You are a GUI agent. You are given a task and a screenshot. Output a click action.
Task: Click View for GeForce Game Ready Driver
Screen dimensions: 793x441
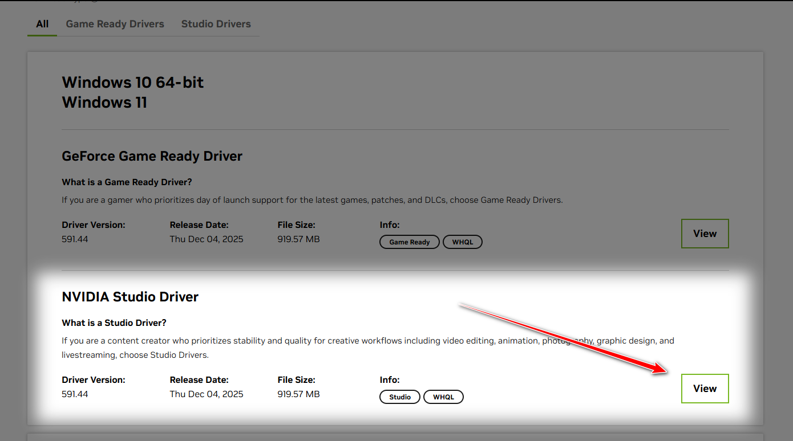pyautogui.click(x=705, y=234)
